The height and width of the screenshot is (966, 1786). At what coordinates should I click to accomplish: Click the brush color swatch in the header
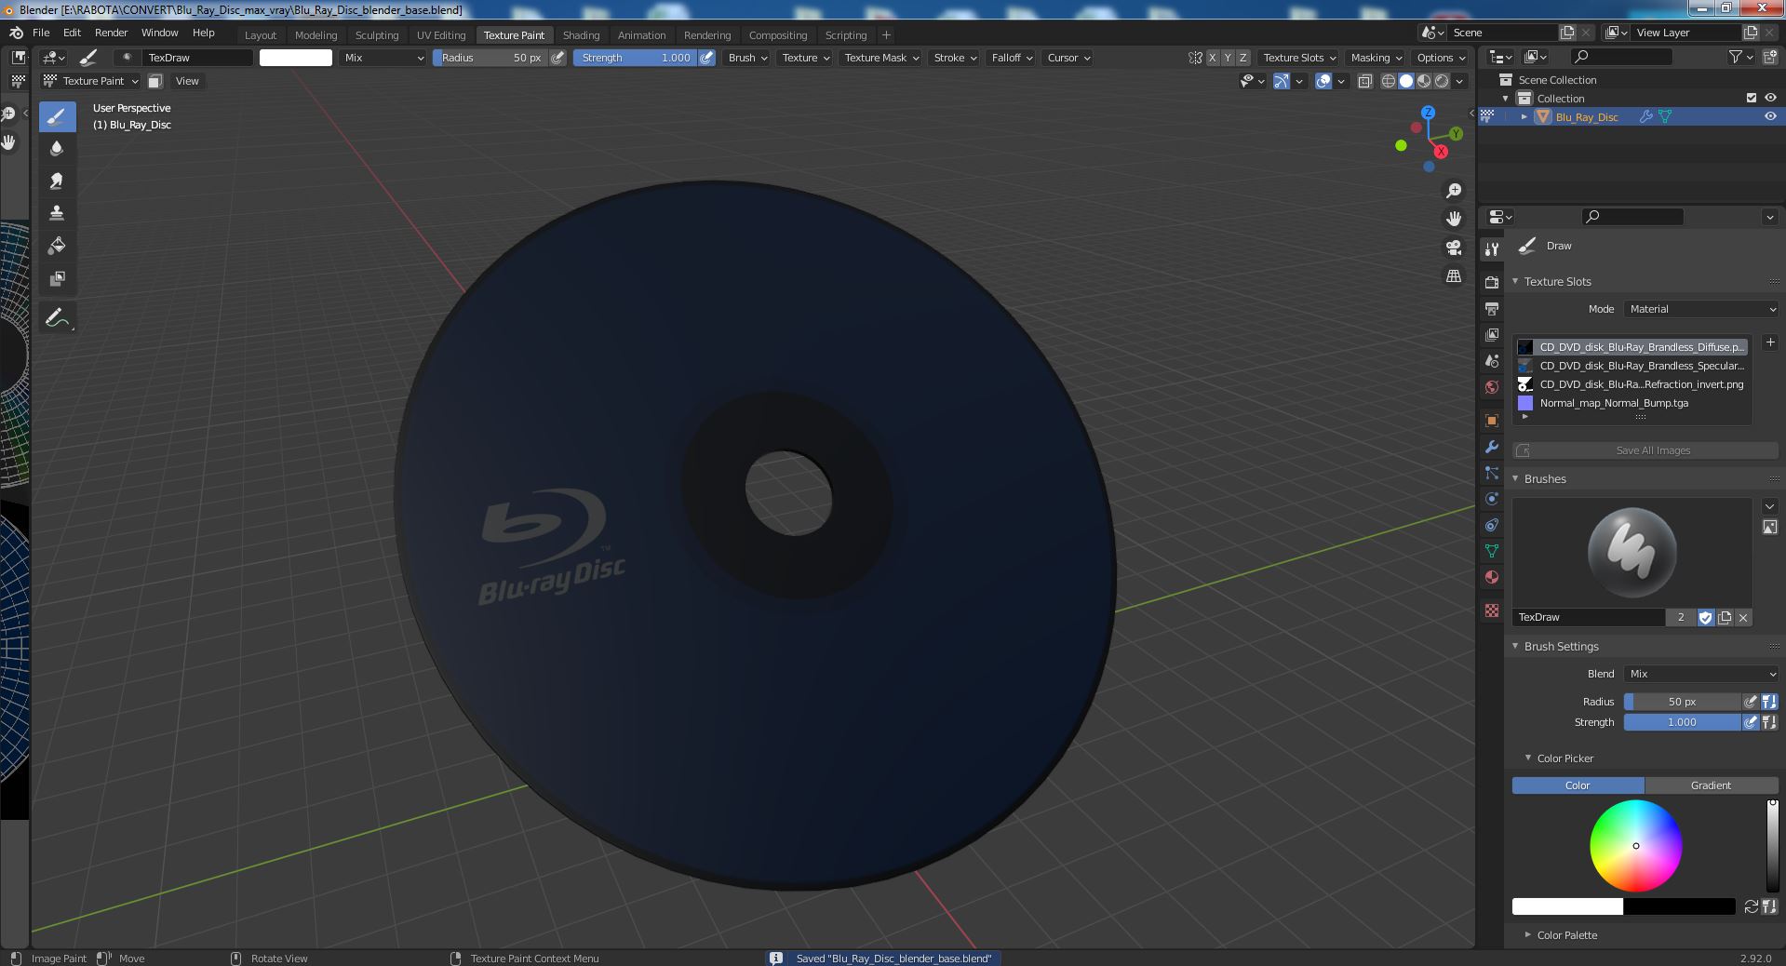(x=295, y=58)
